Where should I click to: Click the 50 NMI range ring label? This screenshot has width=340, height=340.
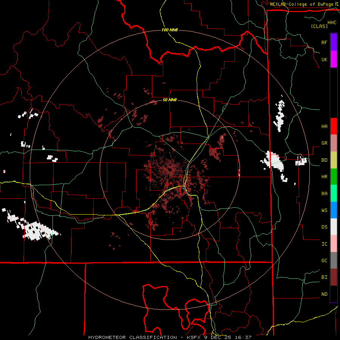coord(170,100)
